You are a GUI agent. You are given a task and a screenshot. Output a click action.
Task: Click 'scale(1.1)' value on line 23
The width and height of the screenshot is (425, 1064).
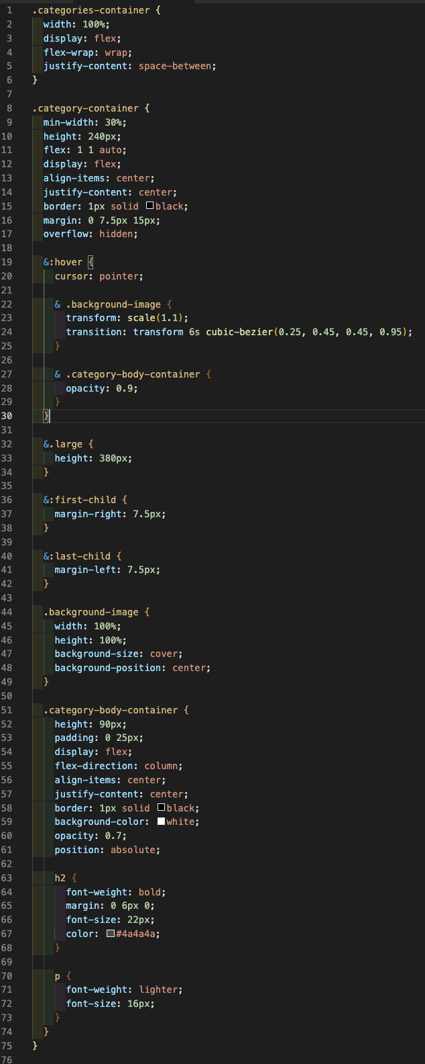[156, 318]
